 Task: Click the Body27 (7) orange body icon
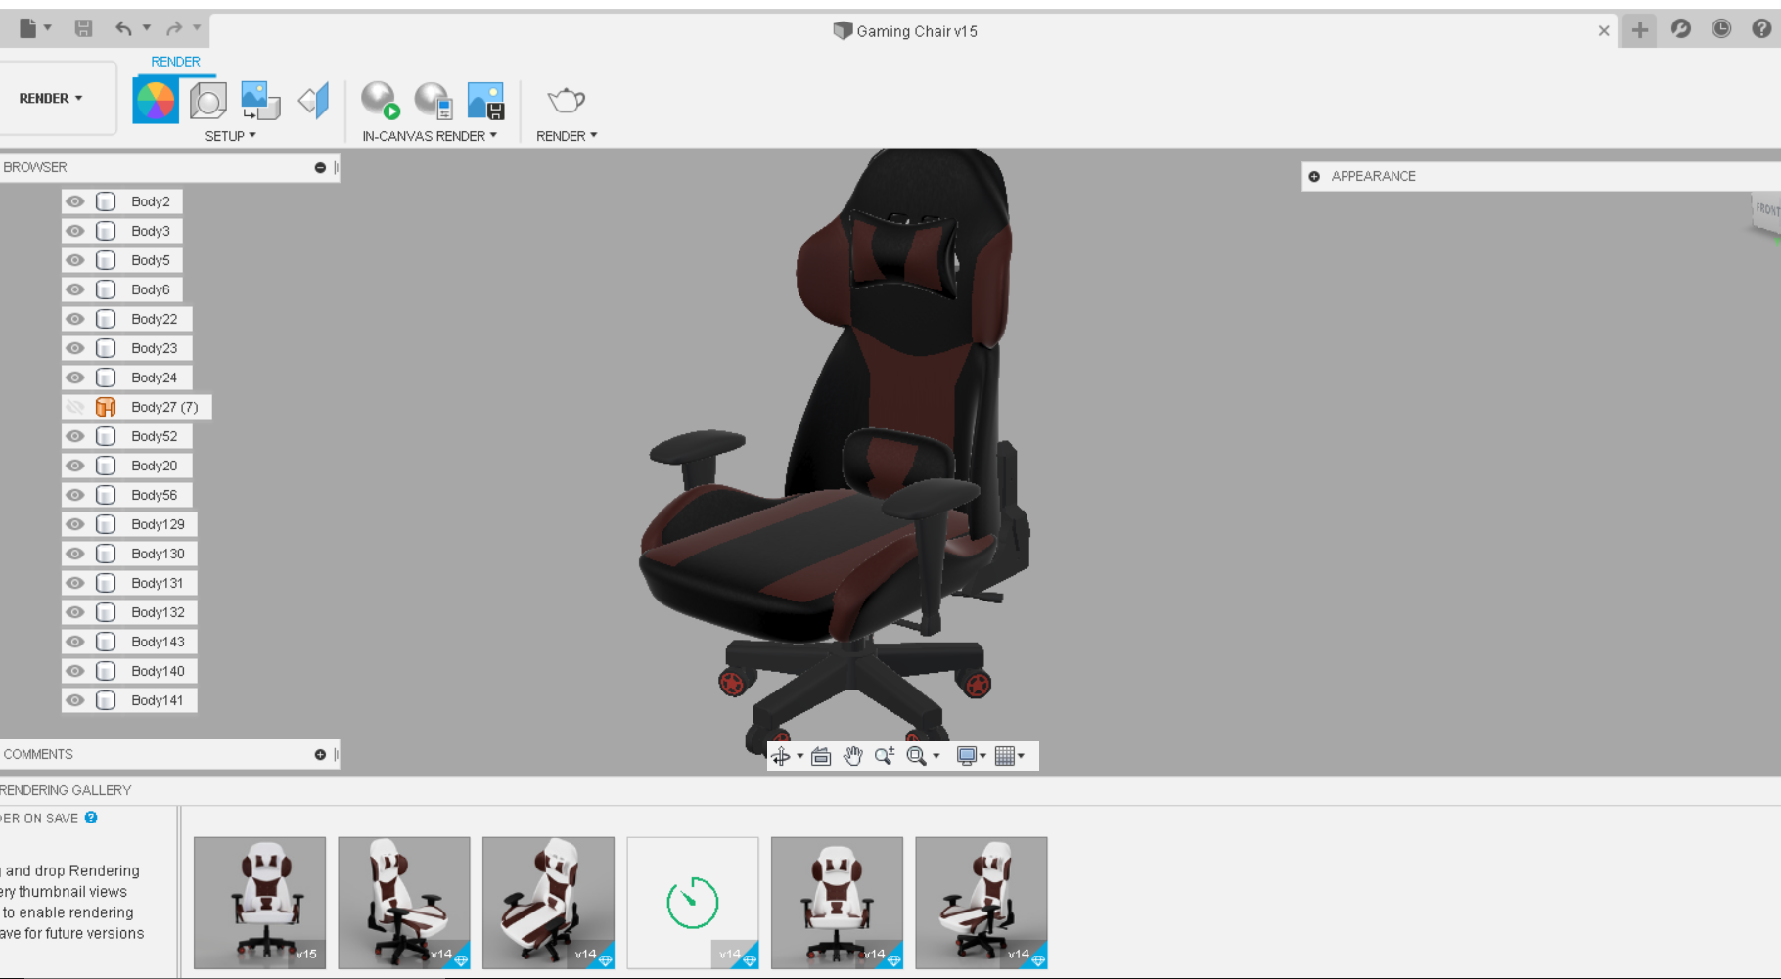click(x=106, y=407)
